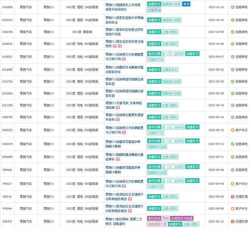The width and height of the screenshot is (250, 228).
Task: Open the picture icon for complaint 1004498
Action: [118, 159]
